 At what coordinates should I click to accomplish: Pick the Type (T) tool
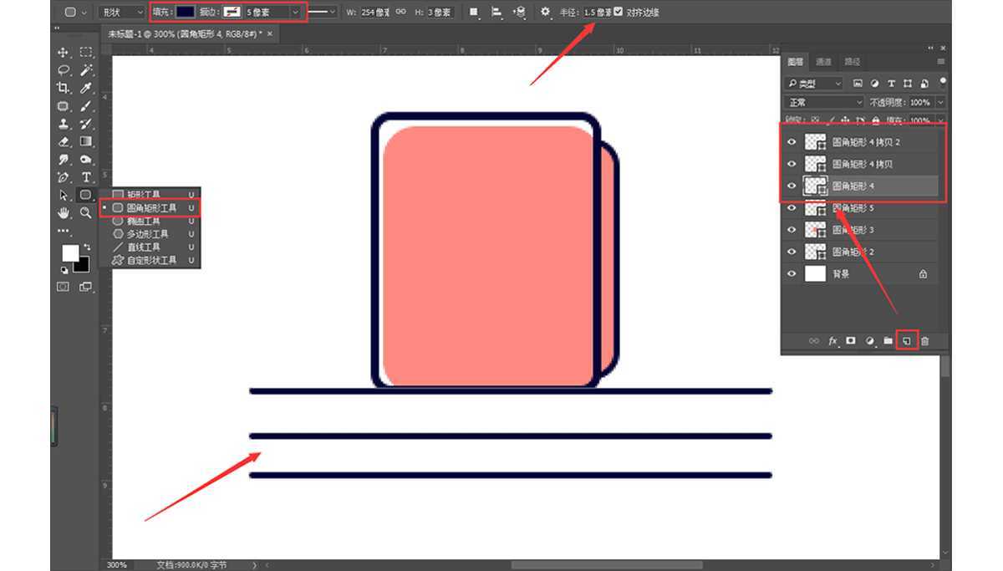tap(86, 177)
